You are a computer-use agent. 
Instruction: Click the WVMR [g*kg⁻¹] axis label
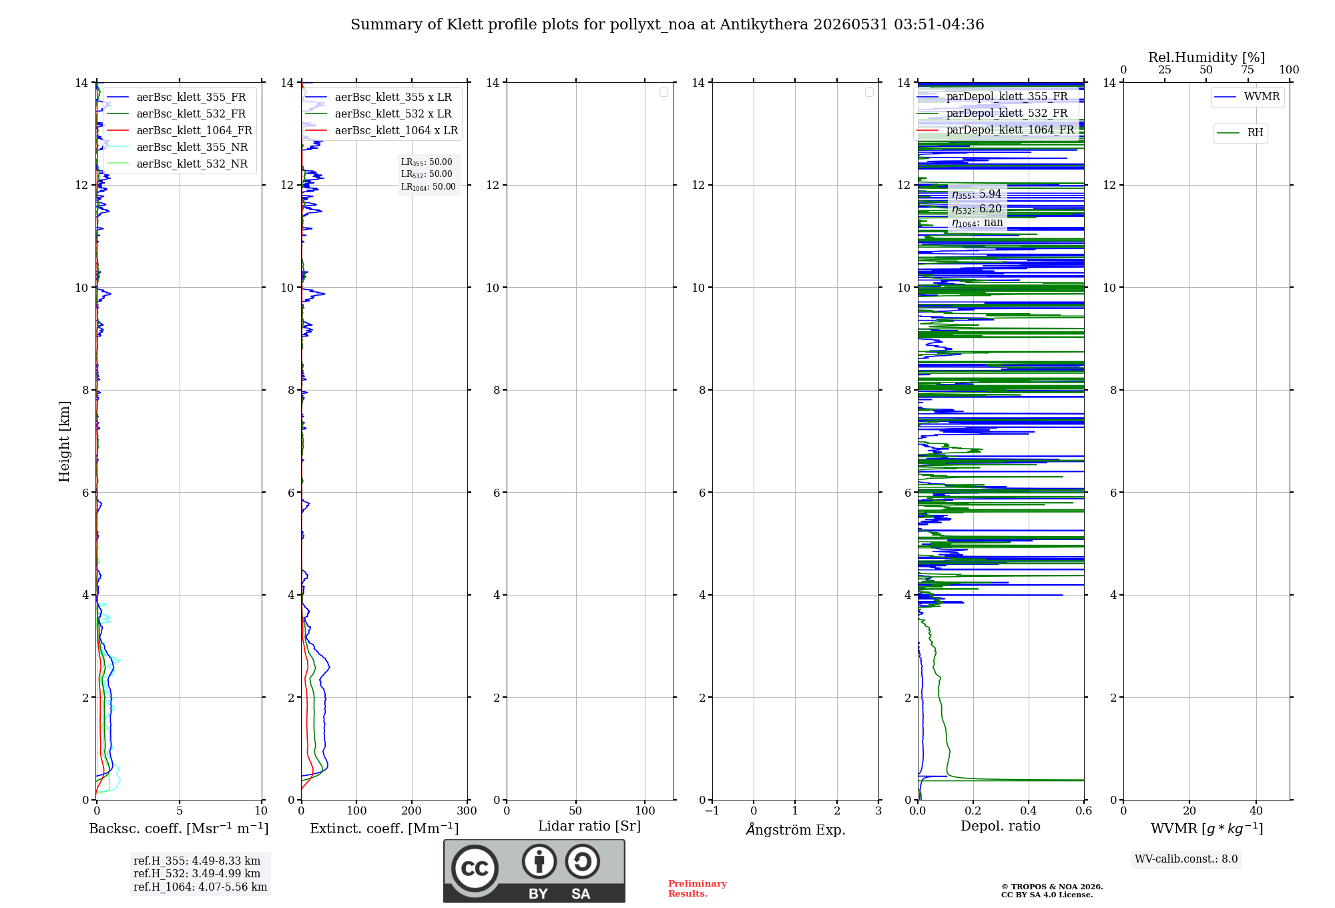tap(1207, 829)
